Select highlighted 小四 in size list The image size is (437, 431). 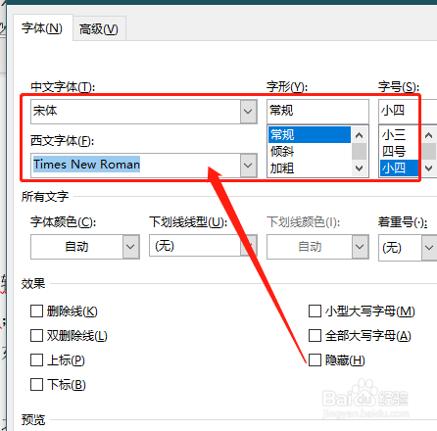click(400, 168)
